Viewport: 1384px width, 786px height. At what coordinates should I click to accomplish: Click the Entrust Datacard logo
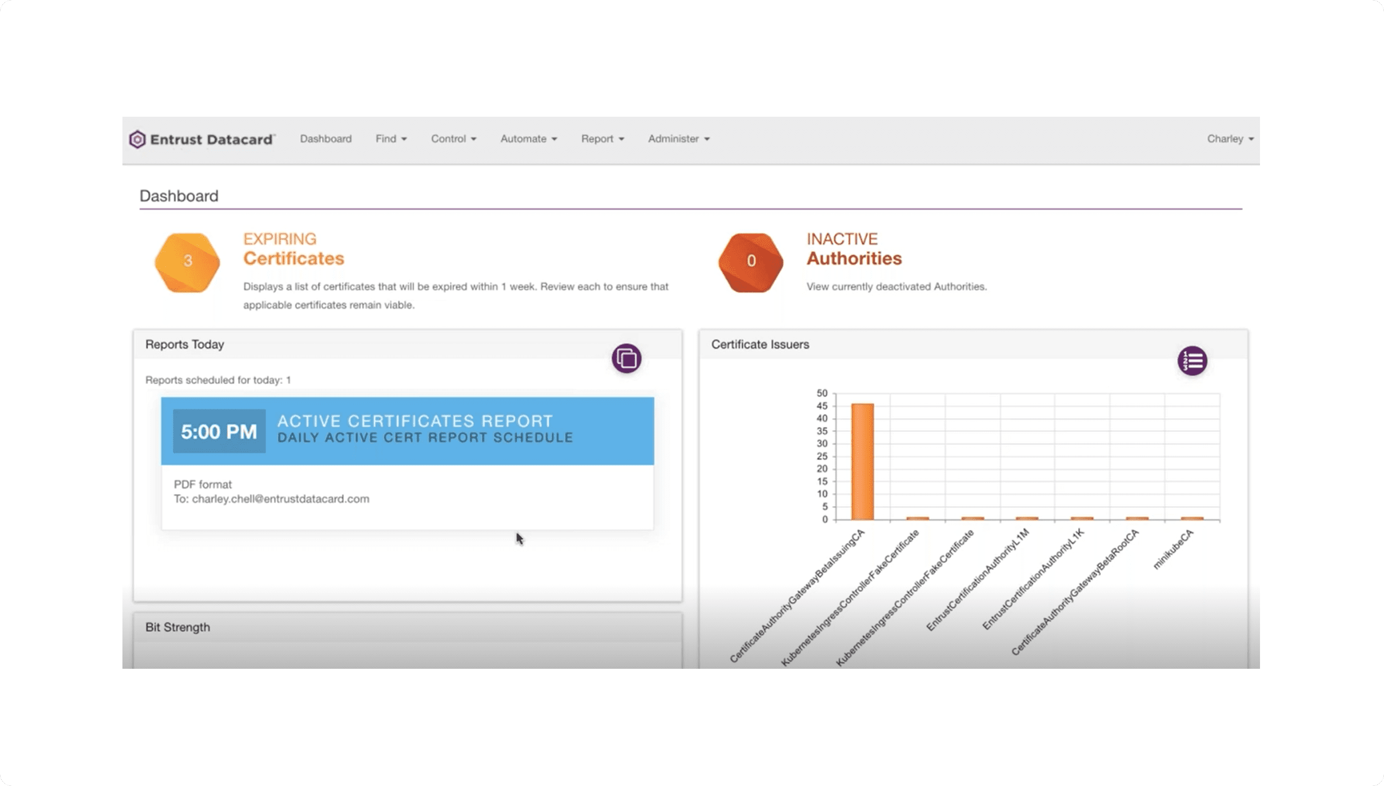[x=202, y=139]
